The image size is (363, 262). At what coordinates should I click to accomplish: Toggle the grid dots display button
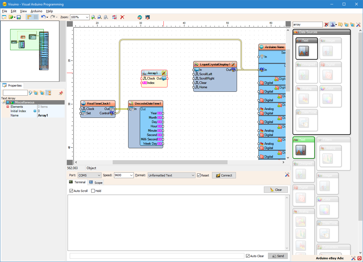[36, 17]
